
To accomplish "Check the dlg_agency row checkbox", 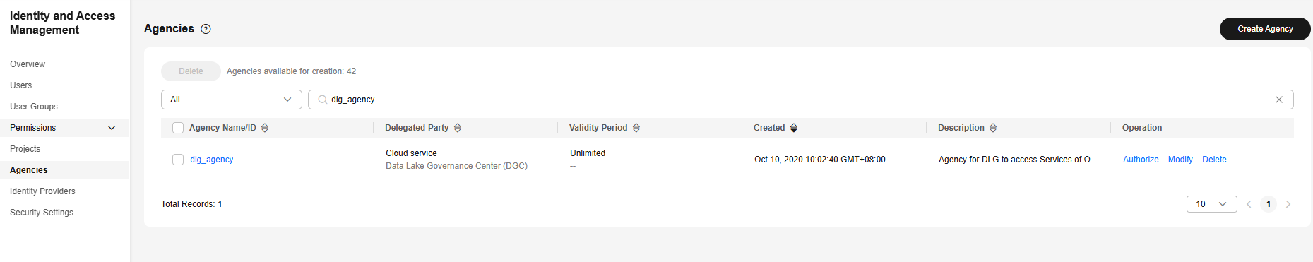I will click(x=178, y=160).
